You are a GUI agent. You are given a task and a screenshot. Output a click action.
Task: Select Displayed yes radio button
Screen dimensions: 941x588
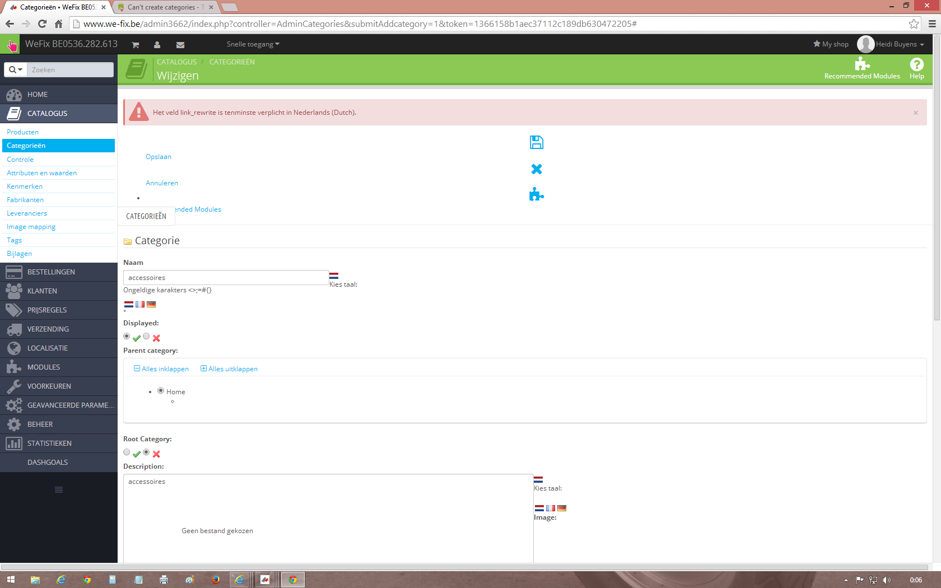(x=127, y=337)
